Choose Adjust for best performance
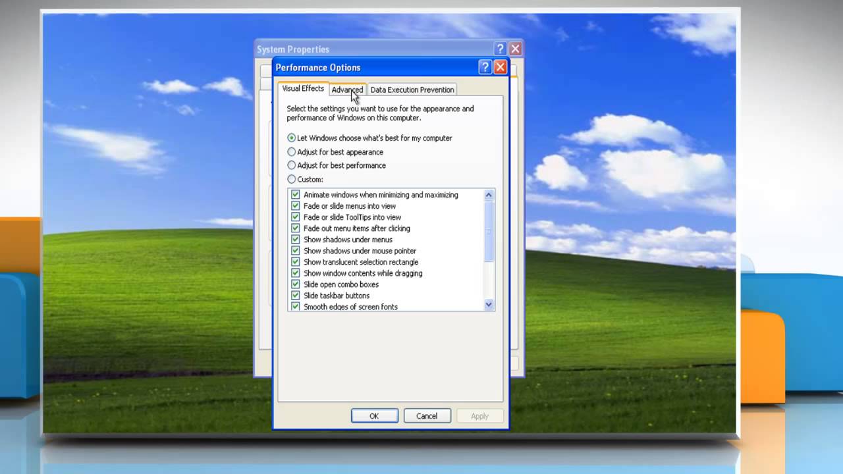This screenshot has width=843, height=474. click(292, 166)
